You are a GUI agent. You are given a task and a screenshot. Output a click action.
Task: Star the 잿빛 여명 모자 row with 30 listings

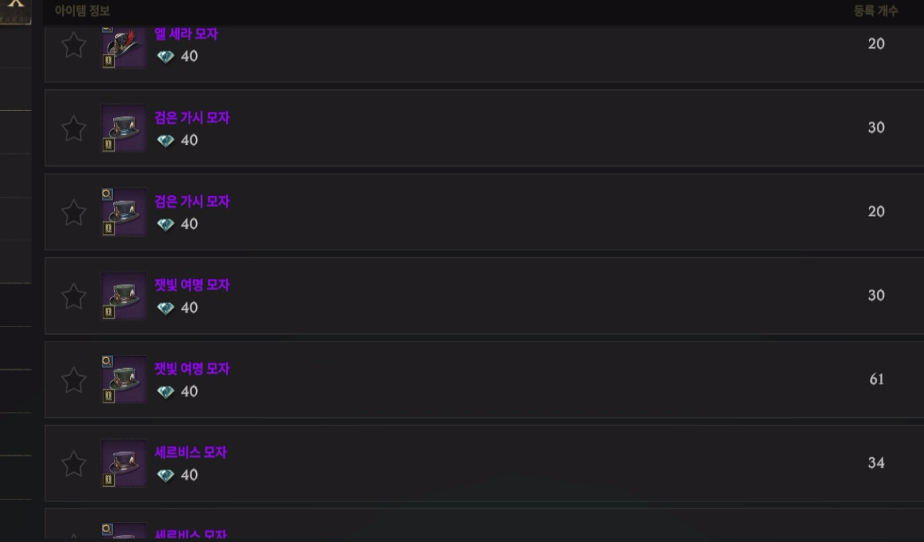[74, 296]
